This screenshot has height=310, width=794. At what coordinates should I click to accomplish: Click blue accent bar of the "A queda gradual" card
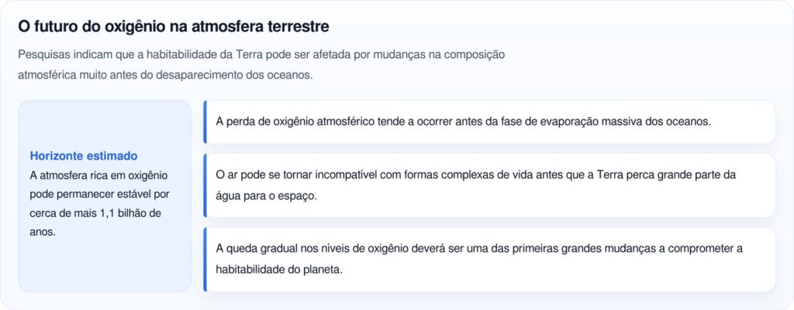point(205,259)
